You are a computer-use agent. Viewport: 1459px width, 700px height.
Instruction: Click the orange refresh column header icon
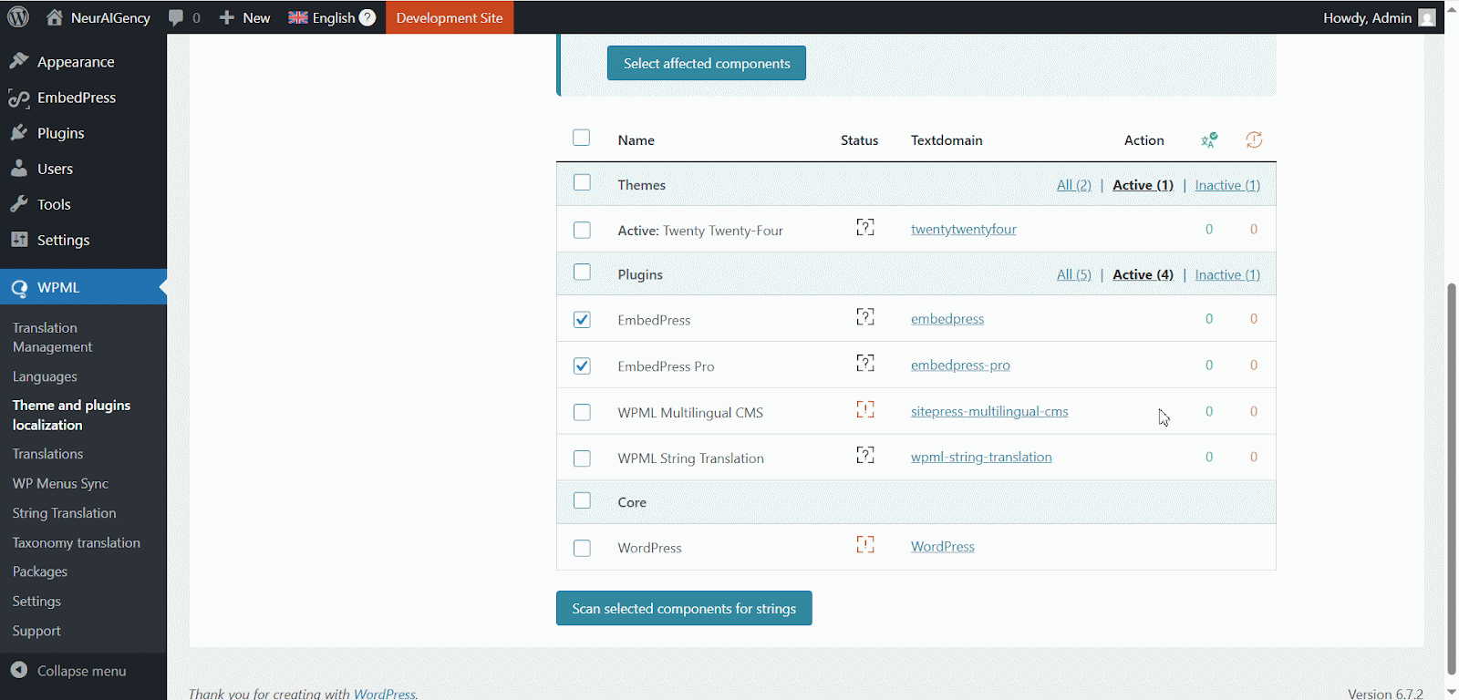pos(1254,139)
